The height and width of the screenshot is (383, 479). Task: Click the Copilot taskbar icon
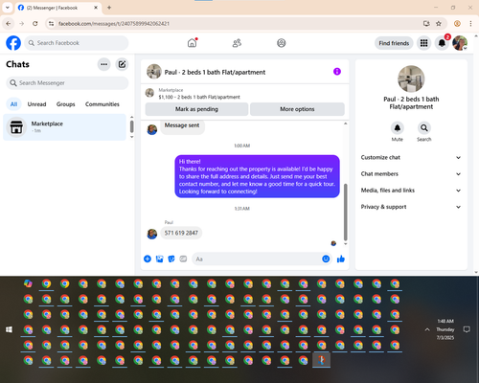pyautogui.click(x=28, y=283)
